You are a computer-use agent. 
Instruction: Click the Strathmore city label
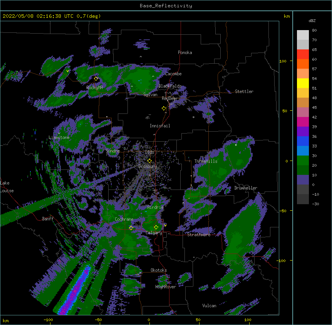click(199, 235)
